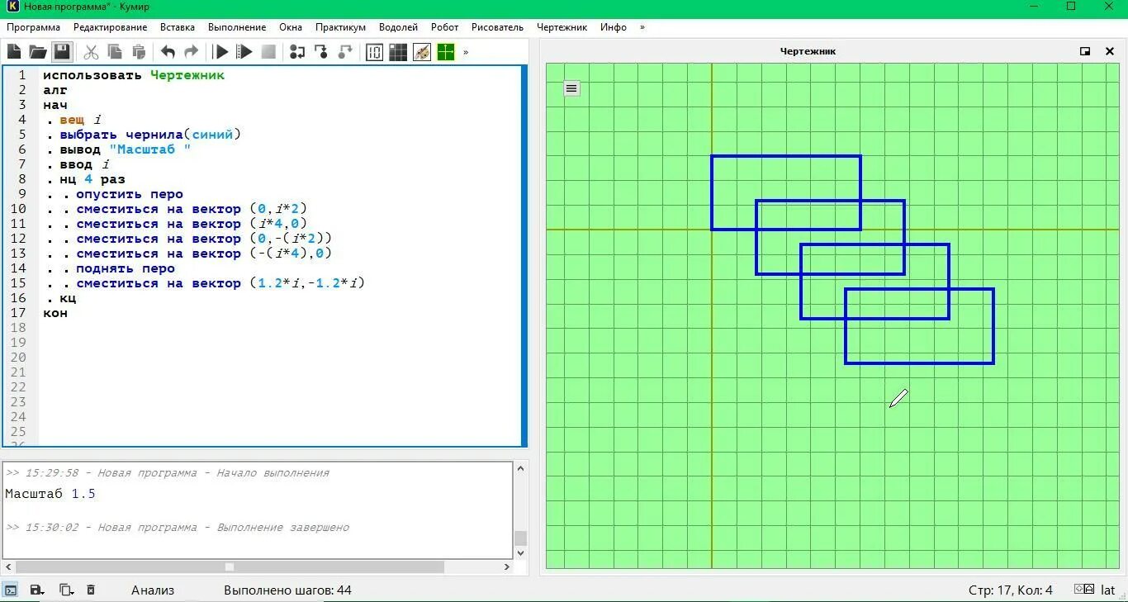Toggle the console output panel button
This screenshot has width=1128, height=602.
click(x=11, y=590)
